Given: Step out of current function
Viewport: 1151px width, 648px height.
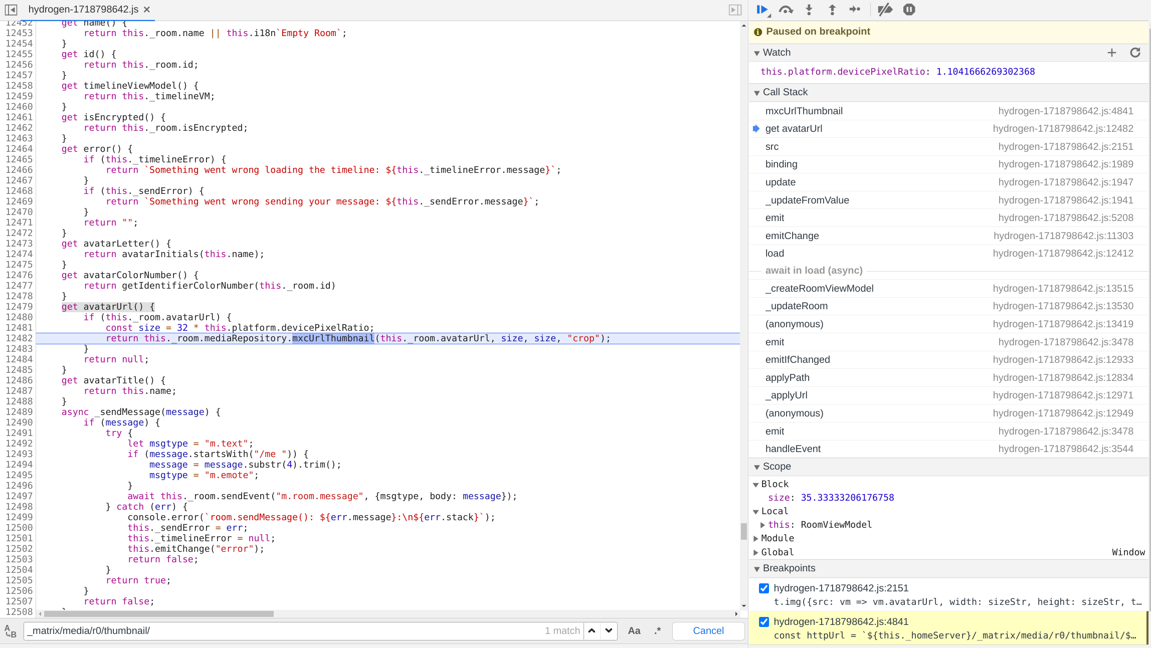Looking at the screenshot, I should [832, 9].
